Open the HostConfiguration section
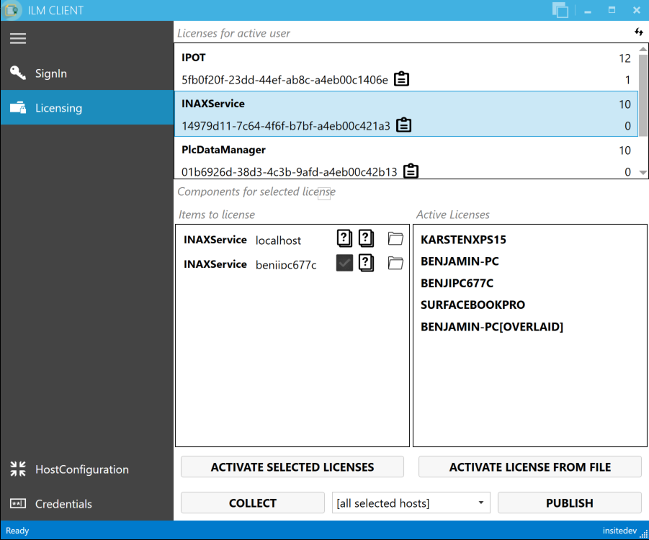Image resolution: width=649 pixels, height=540 pixels. pyautogui.click(x=81, y=469)
